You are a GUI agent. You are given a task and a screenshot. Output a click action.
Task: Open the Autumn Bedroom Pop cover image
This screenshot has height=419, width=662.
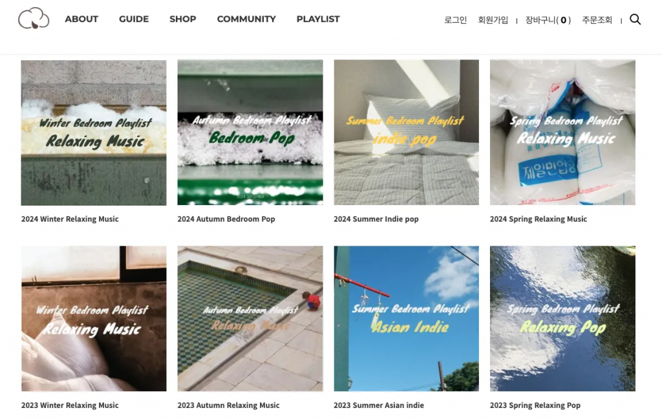click(250, 133)
